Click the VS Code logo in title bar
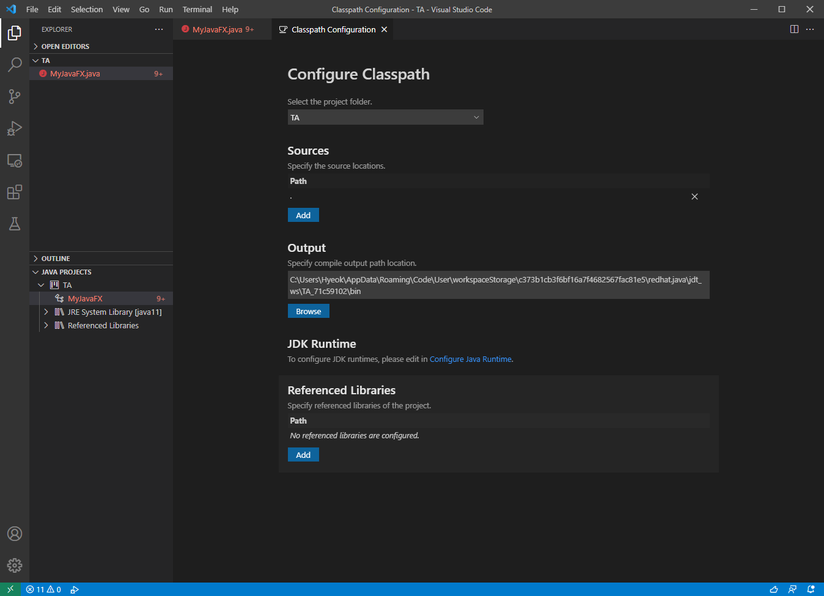The width and height of the screenshot is (824, 596). pyautogui.click(x=11, y=9)
